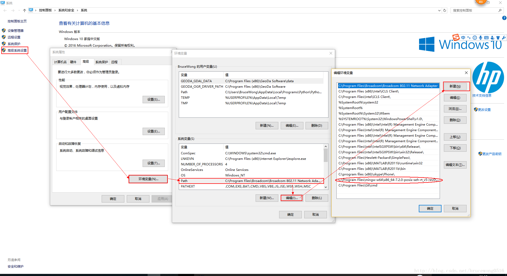Viewport: 507px width, 276px height.
Task: Click 确定 in 系统属性 dialog
Action: click(113, 199)
